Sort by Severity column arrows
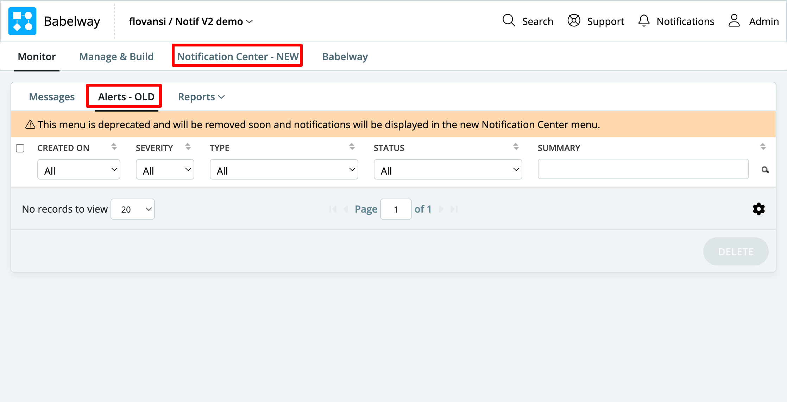 188,147
